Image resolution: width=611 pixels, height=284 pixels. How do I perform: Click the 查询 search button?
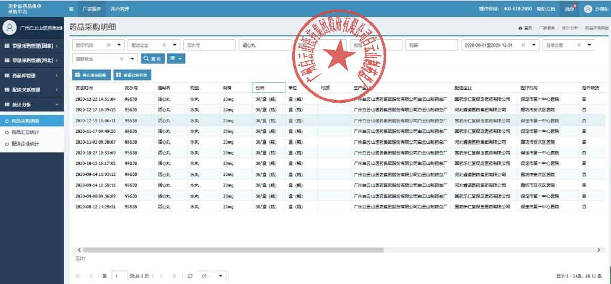(152, 59)
